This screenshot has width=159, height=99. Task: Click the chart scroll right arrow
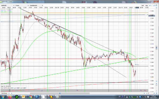144,93
